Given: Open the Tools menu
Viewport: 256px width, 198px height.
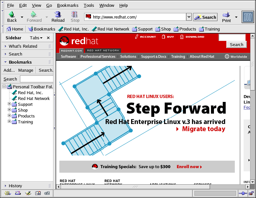Looking at the screenshot, I should (89, 6).
